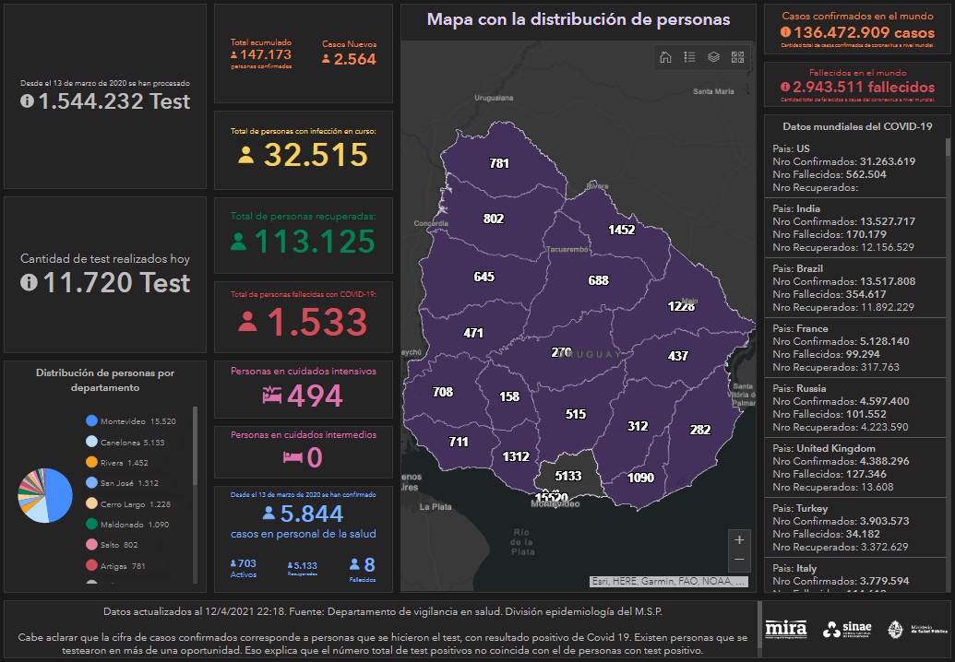Click the department legend scrollbar
Screen dimensions: 955x662
point(195,447)
